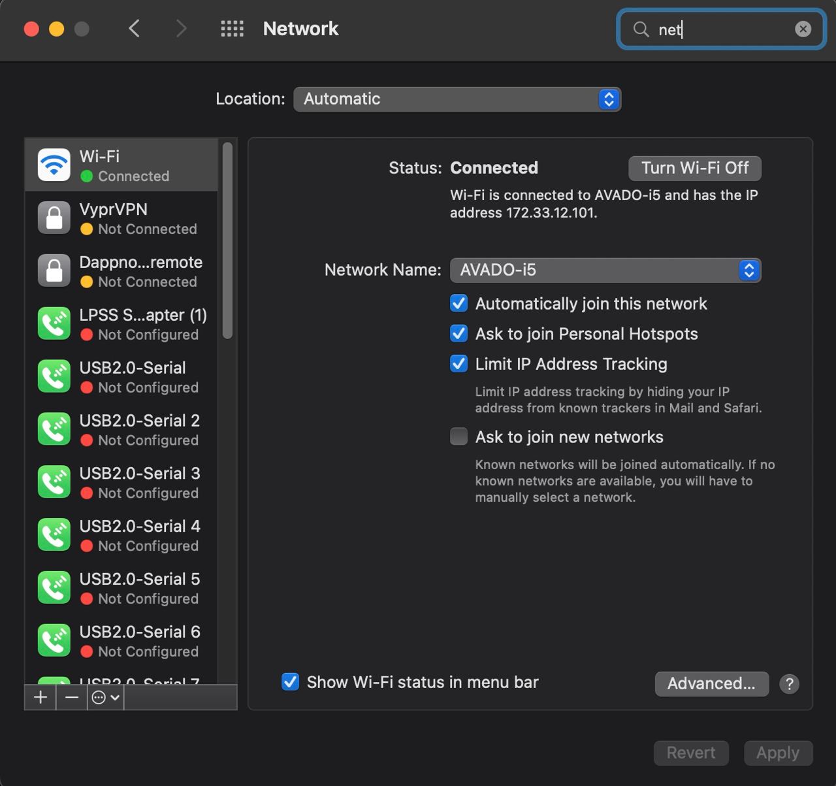Open the service action menu dropdown

tap(106, 697)
